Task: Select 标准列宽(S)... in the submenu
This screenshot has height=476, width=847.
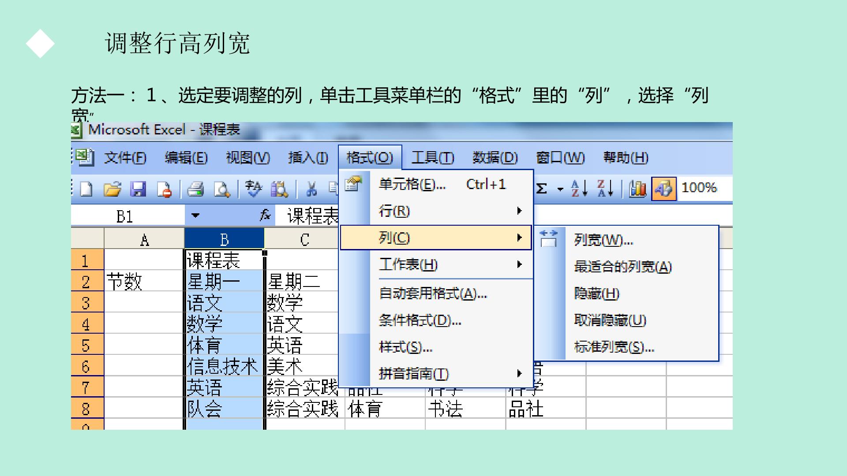Action: click(626, 347)
